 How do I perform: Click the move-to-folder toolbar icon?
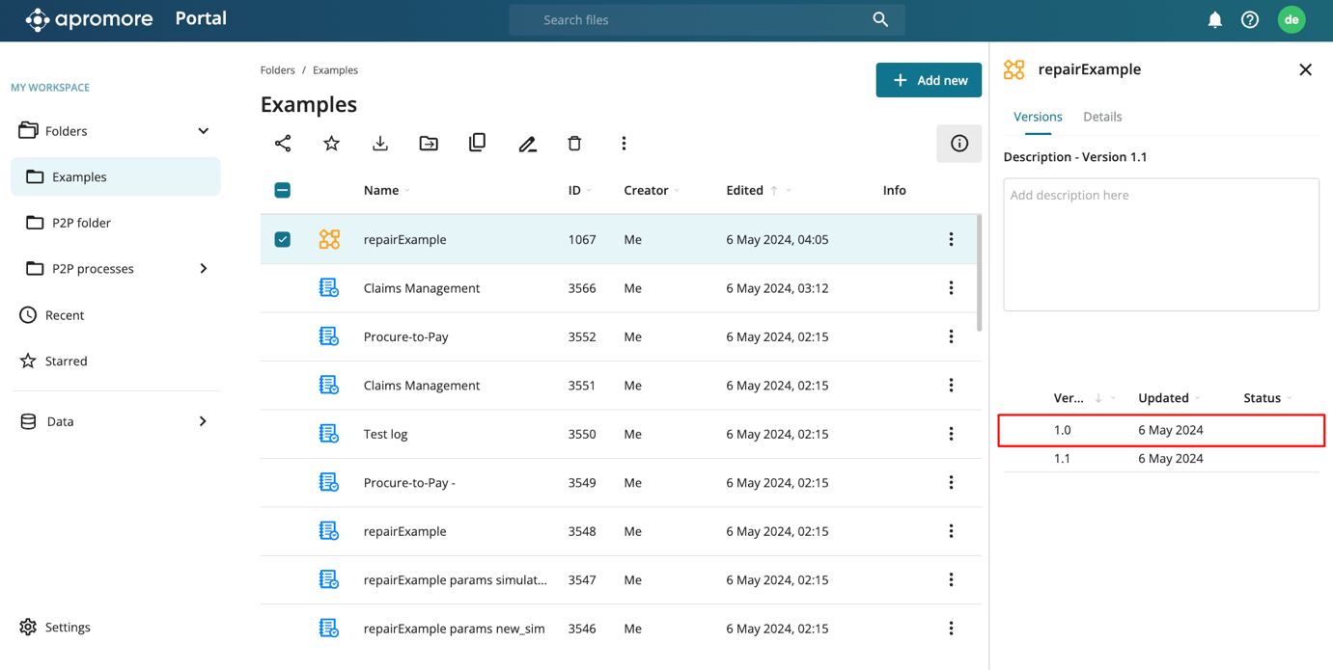click(x=429, y=144)
